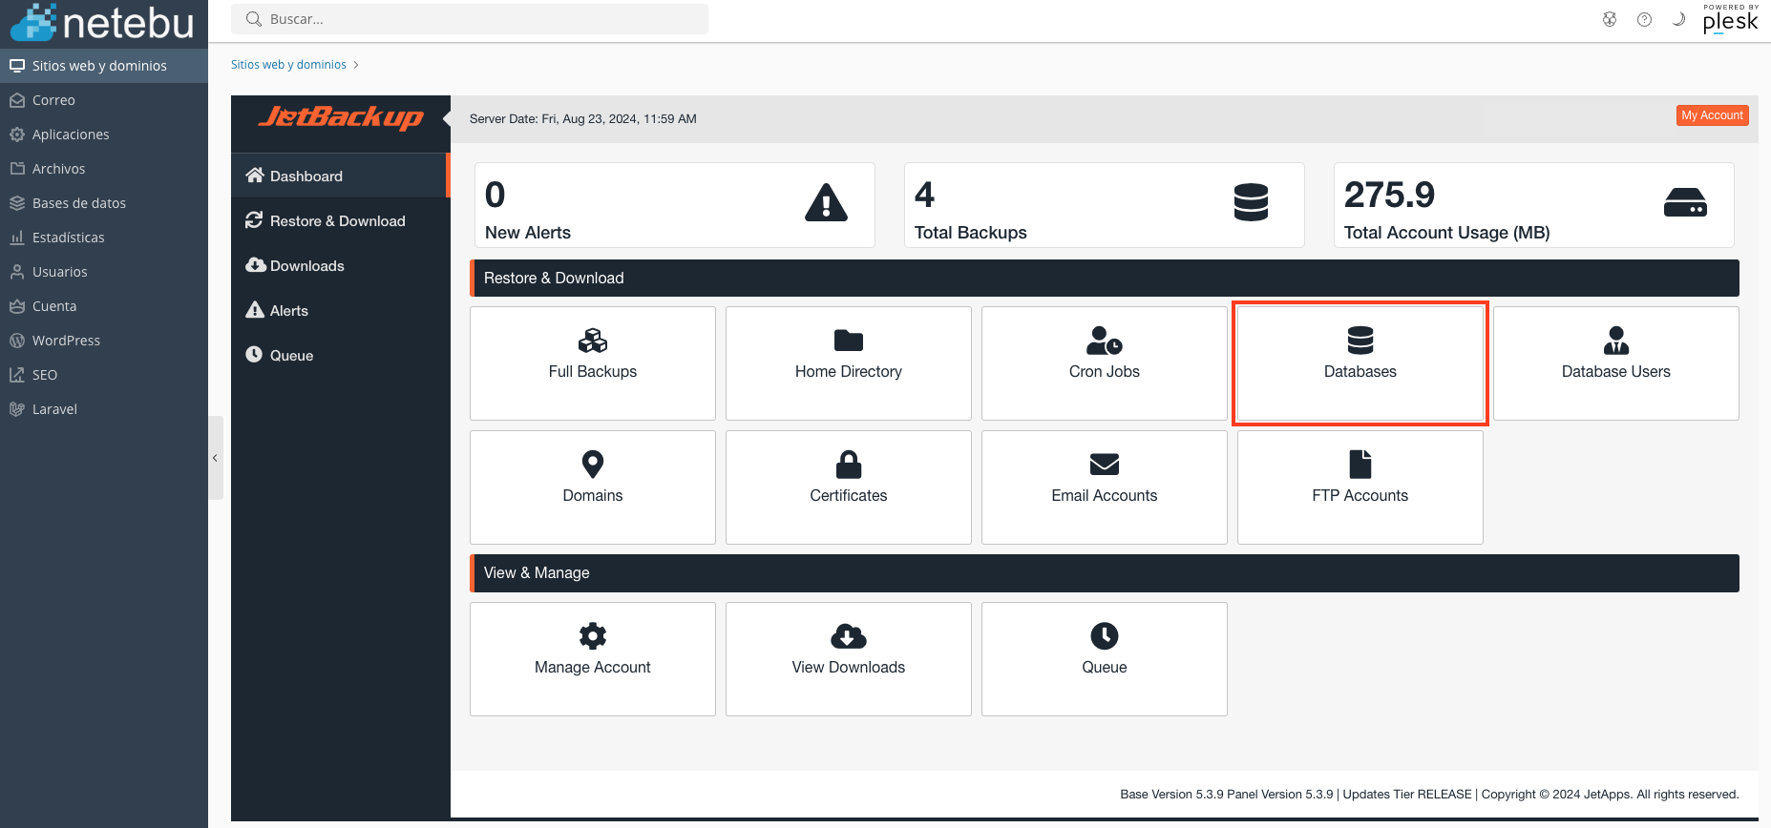Open Manage Account tile
This screenshot has width=1771, height=828.
(593, 659)
